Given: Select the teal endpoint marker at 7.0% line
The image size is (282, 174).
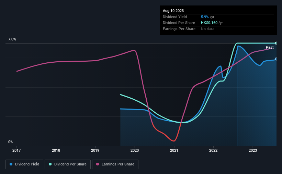Looking at the screenshot, I should (x=276, y=43).
